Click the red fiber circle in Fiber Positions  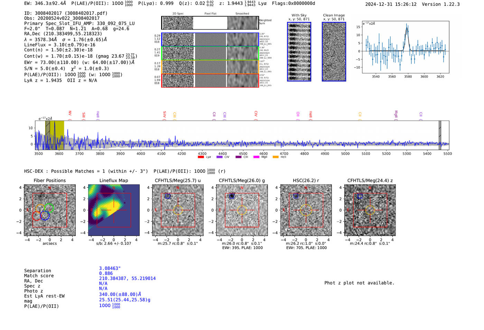pos(37,216)
